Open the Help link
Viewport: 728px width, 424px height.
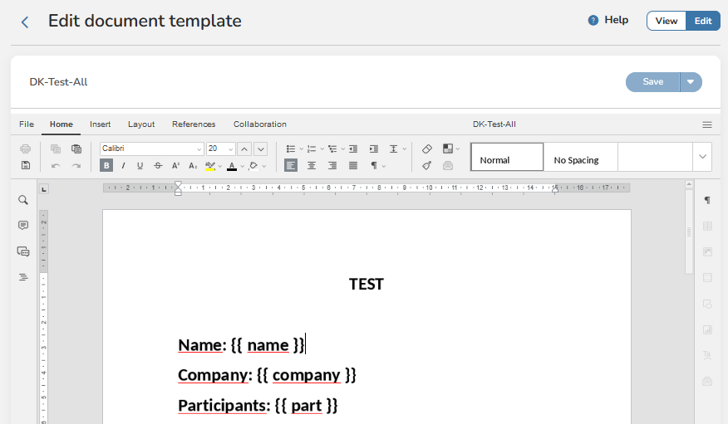click(607, 20)
